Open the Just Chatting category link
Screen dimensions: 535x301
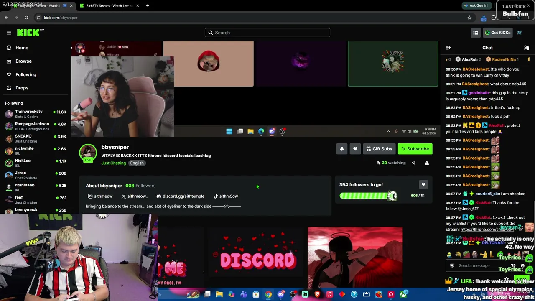tap(113, 163)
